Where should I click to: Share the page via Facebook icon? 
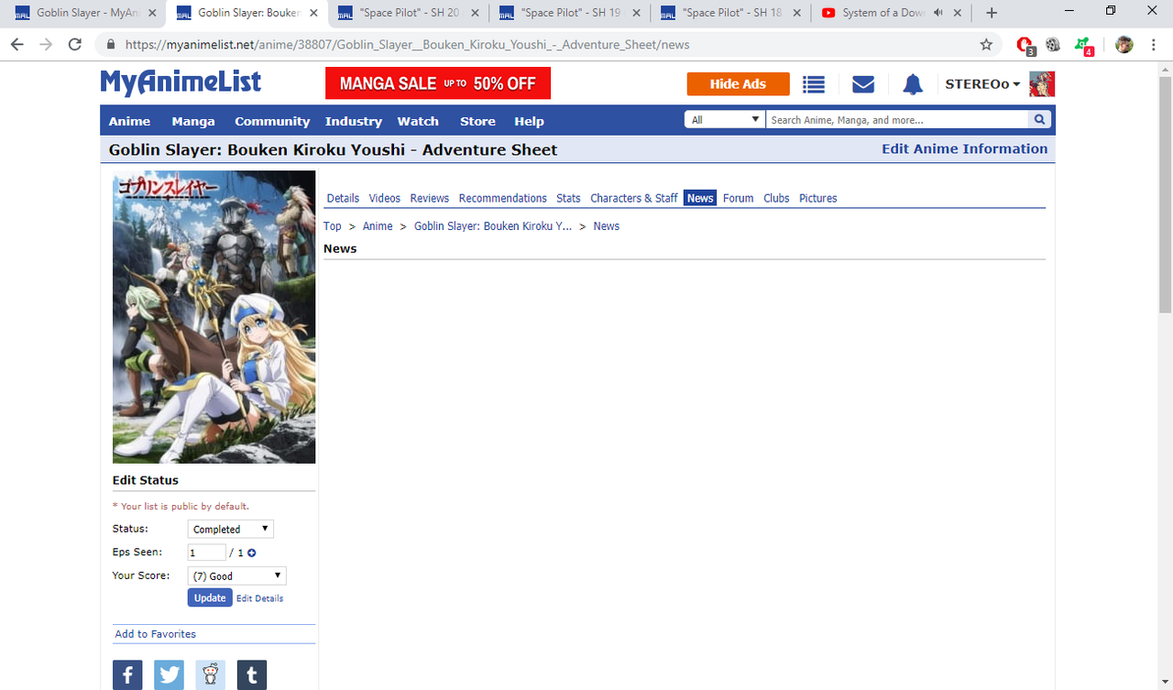coord(127,675)
